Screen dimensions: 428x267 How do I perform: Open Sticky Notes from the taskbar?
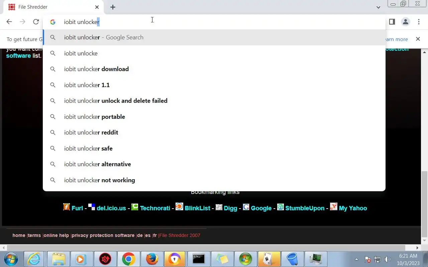[222, 259]
